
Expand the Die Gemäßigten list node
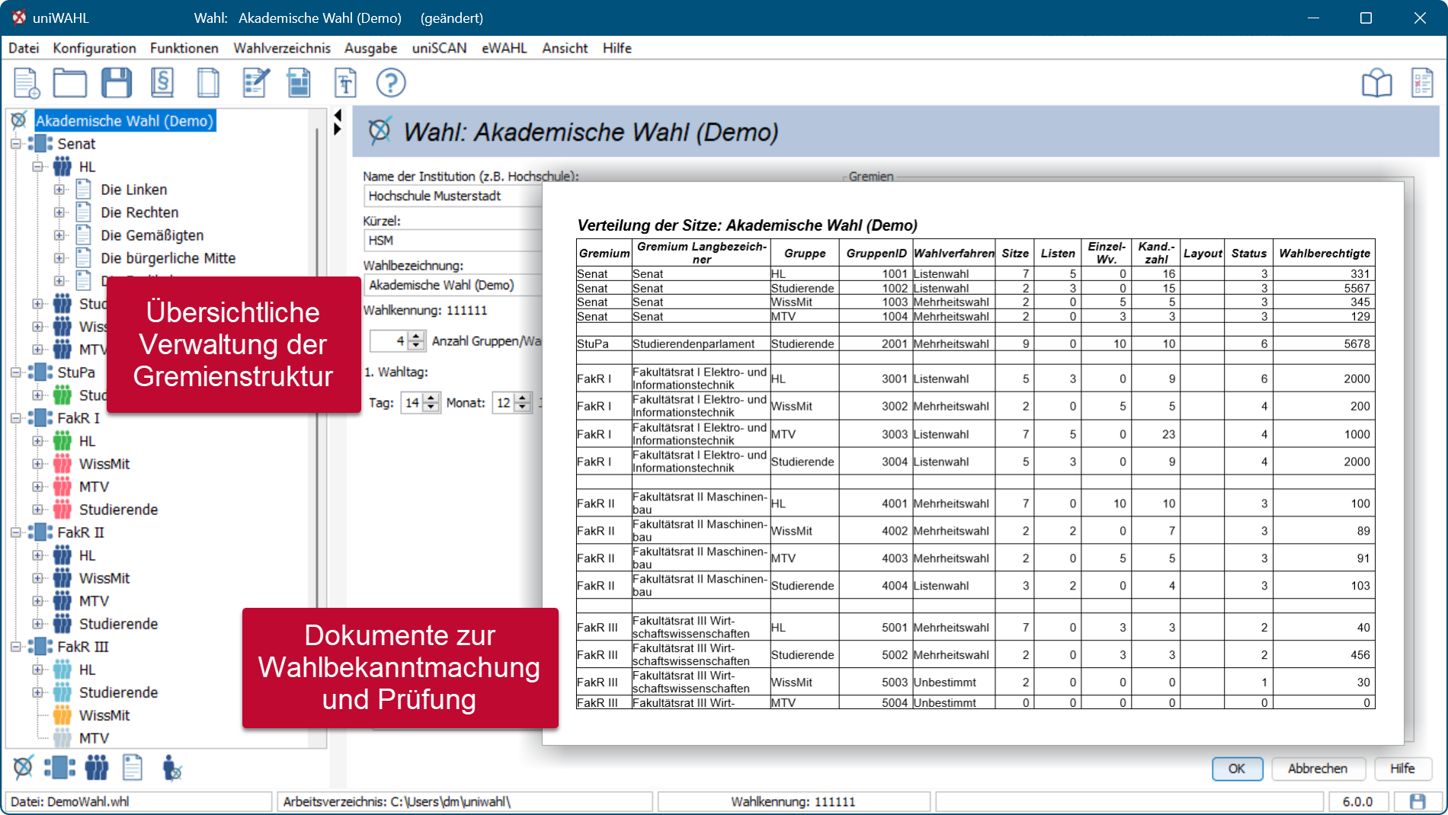[x=59, y=235]
